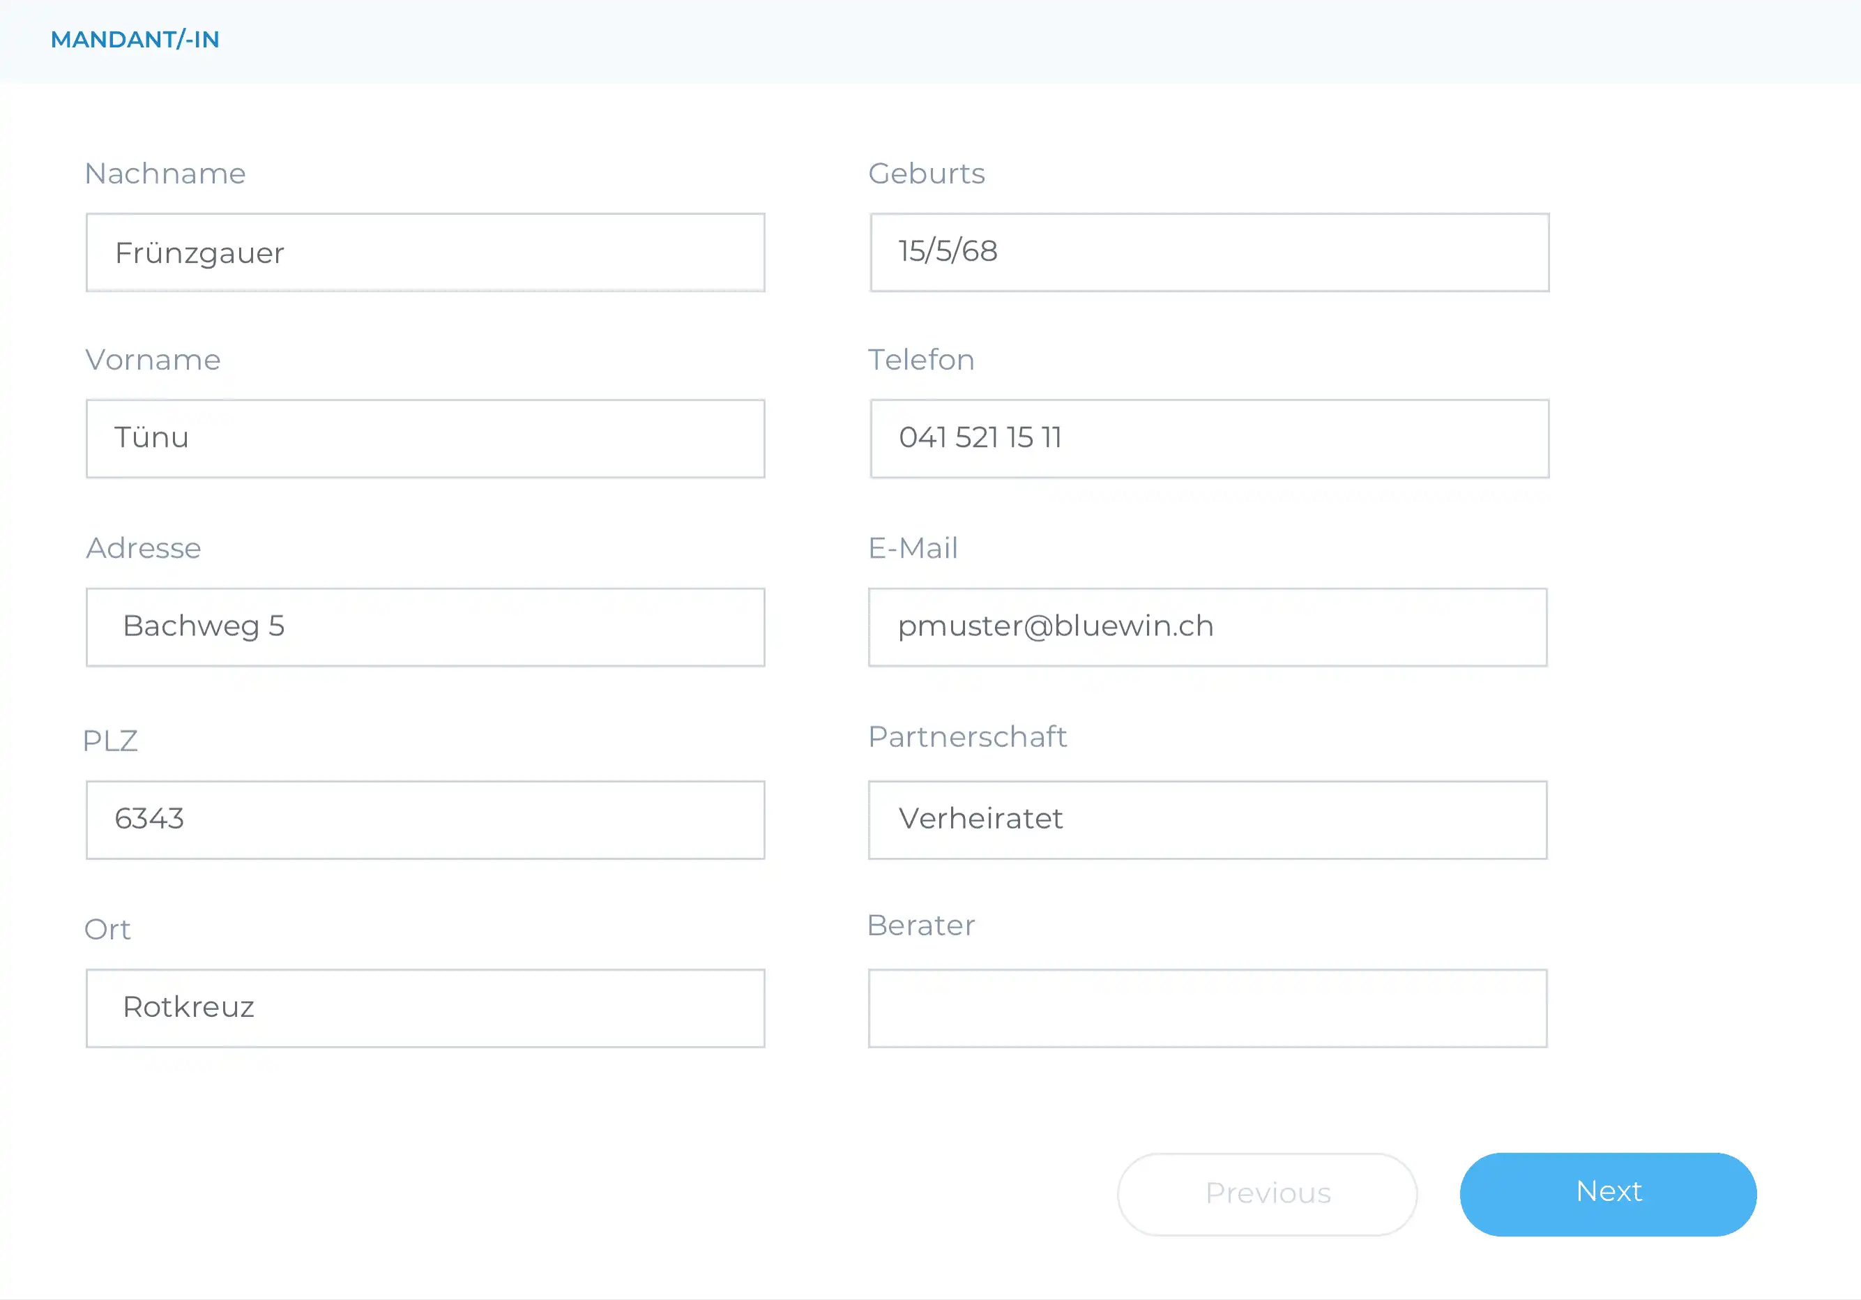The image size is (1861, 1300).
Task: Click the Geburts label text
Action: (x=927, y=174)
